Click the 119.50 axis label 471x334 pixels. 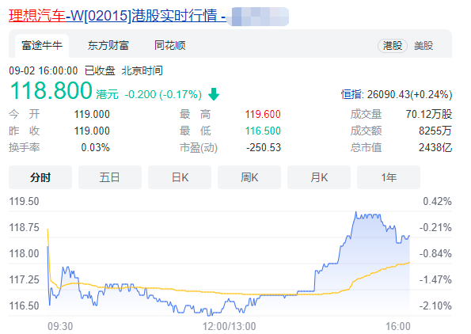click(x=24, y=201)
